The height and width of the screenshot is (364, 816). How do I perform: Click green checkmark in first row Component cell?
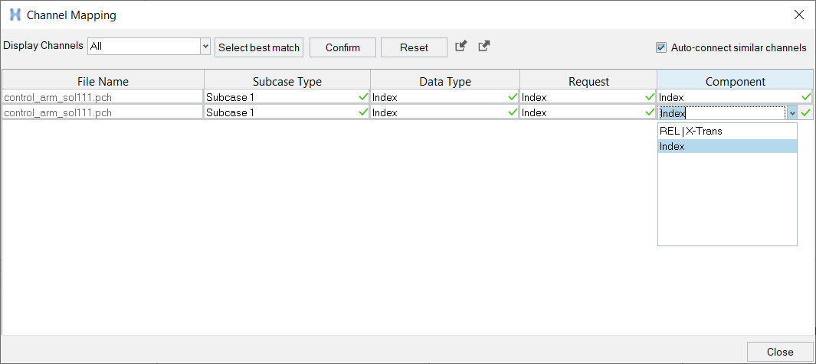(806, 96)
